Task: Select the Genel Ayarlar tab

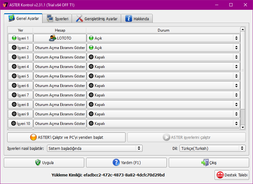Action: [x=23, y=18]
